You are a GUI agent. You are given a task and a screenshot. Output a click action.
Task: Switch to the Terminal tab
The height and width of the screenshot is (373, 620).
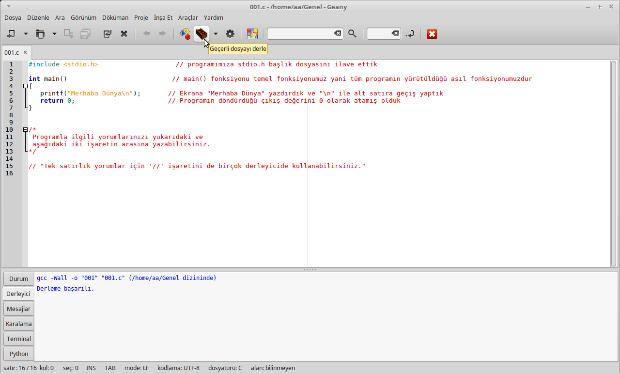[19, 339]
